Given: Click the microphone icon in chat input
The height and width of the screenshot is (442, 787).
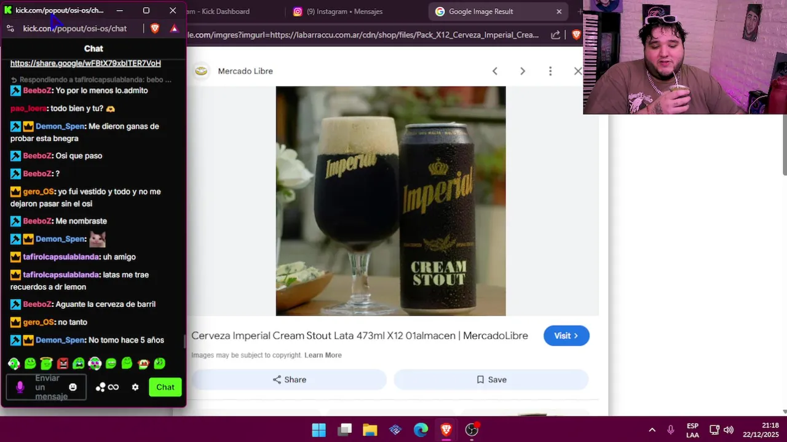Looking at the screenshot, I should [x=20, y=387].
